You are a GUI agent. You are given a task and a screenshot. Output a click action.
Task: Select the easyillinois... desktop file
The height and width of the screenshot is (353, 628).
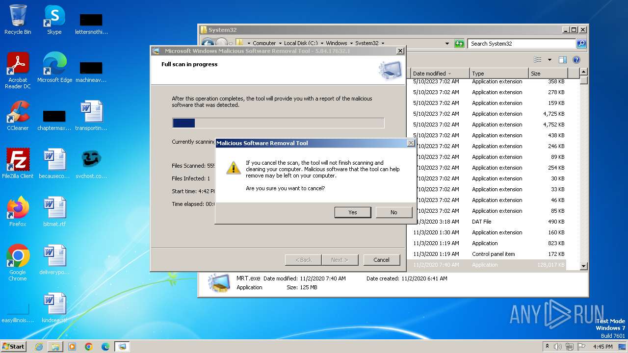(18, 313)
